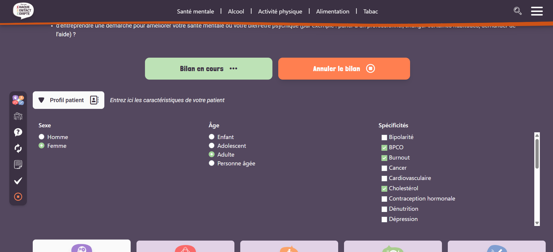Click the orange stop sidebar icon
Image resolution: width=553 pixels, height=252 pixels.
pos(18,197)
